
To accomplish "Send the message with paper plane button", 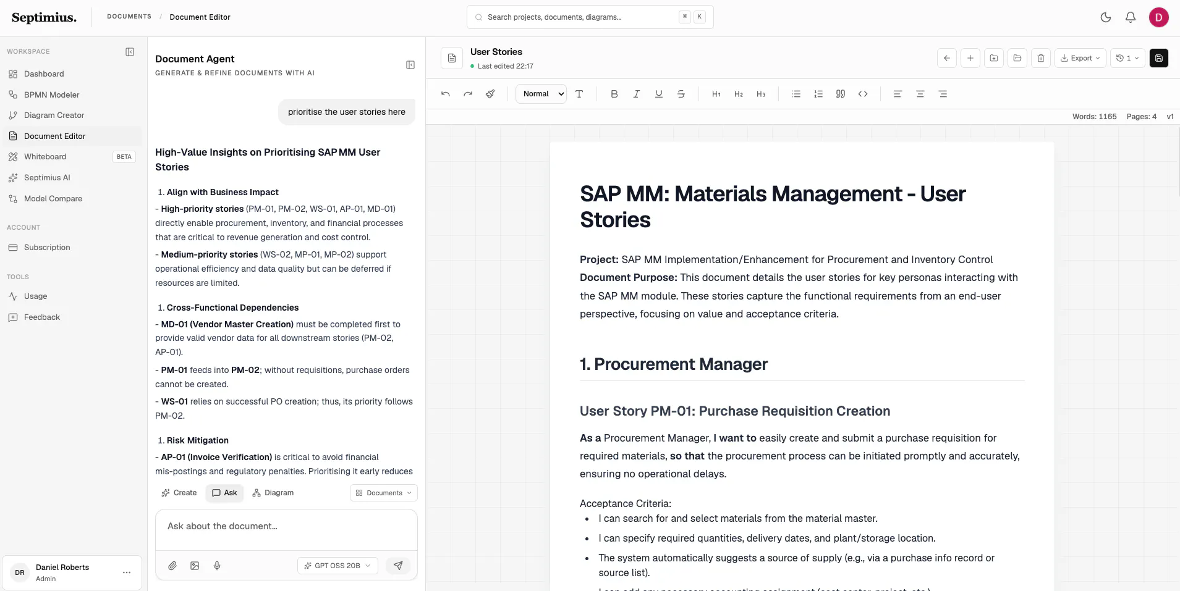I will coord(398,566).
